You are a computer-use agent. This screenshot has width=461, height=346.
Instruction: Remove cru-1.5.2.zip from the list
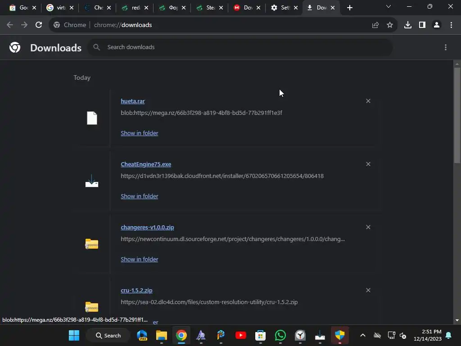coord(368,290)
